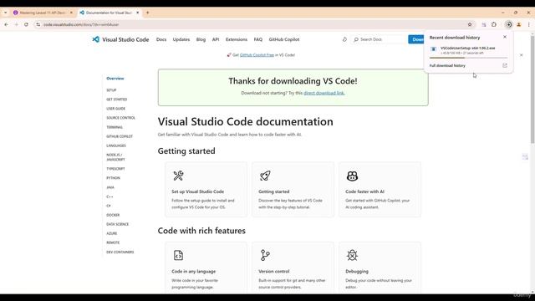
Task: Click the VSCodeUserSetup file icon in downloads
Action: point(434,49)
